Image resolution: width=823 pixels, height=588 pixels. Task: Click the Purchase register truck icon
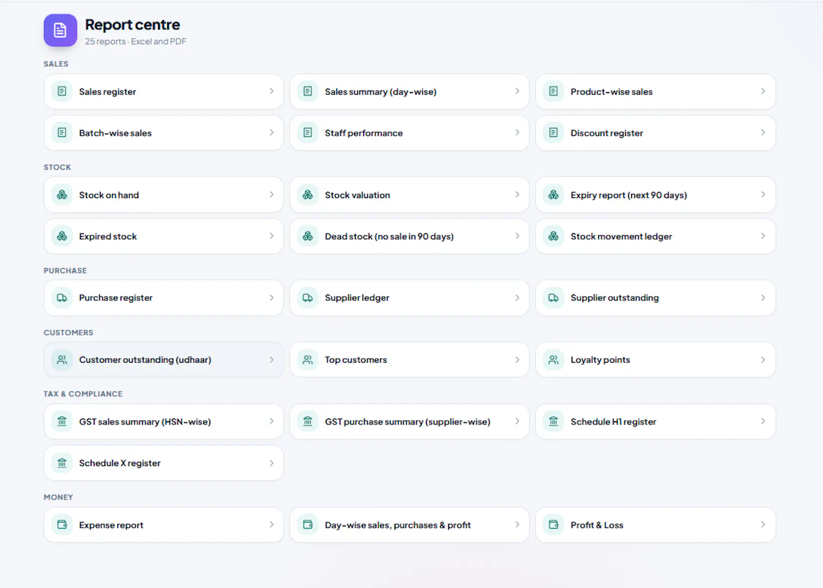point(62,298)
